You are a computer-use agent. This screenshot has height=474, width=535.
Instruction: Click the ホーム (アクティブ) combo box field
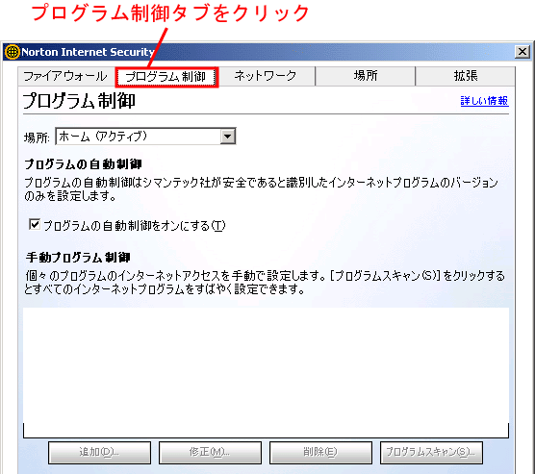point(145,137)
